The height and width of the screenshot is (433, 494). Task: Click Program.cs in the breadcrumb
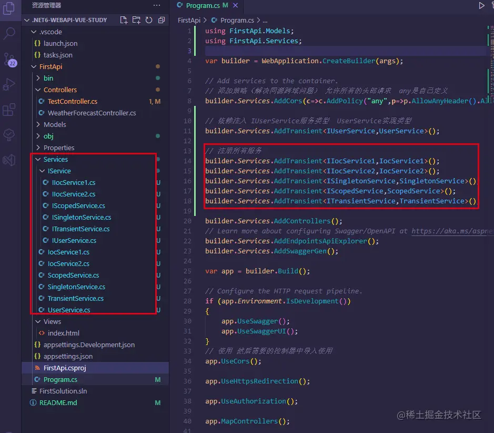pyautogui.click(x=237, y=20)
